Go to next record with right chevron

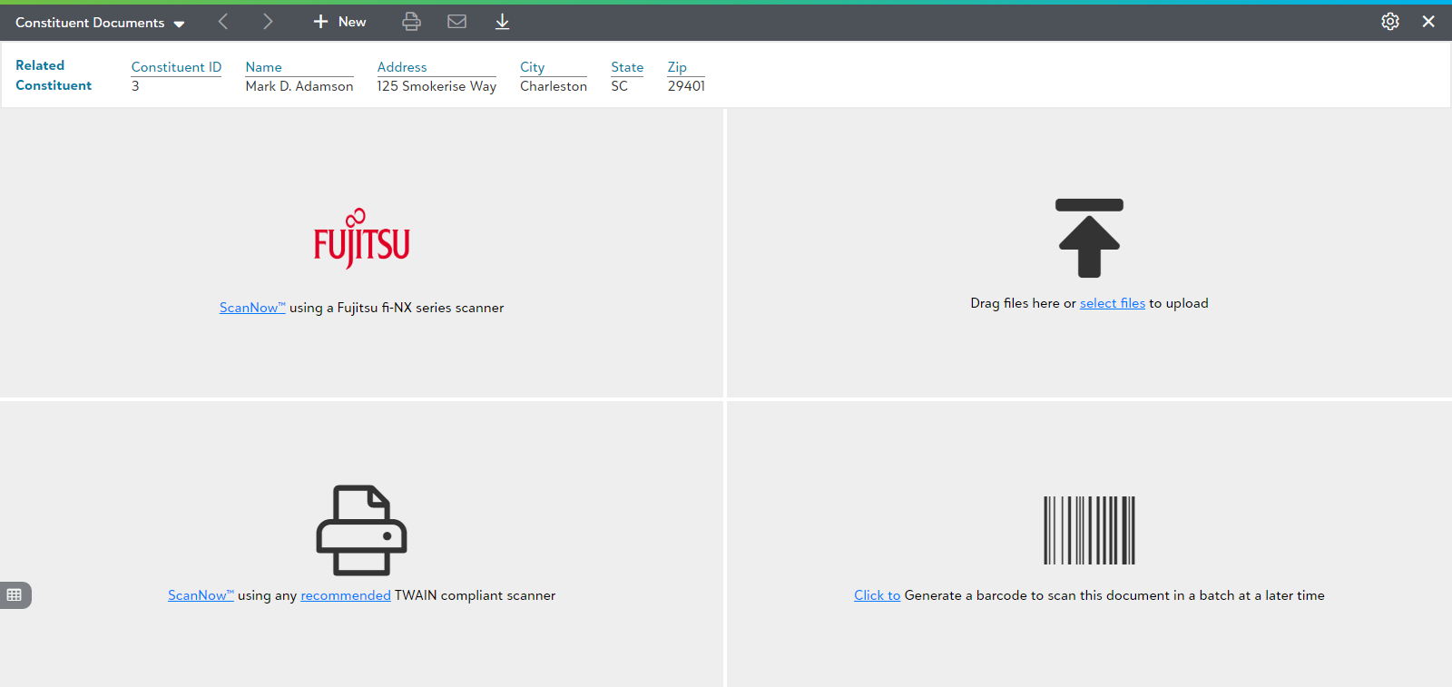click(268, 22)
